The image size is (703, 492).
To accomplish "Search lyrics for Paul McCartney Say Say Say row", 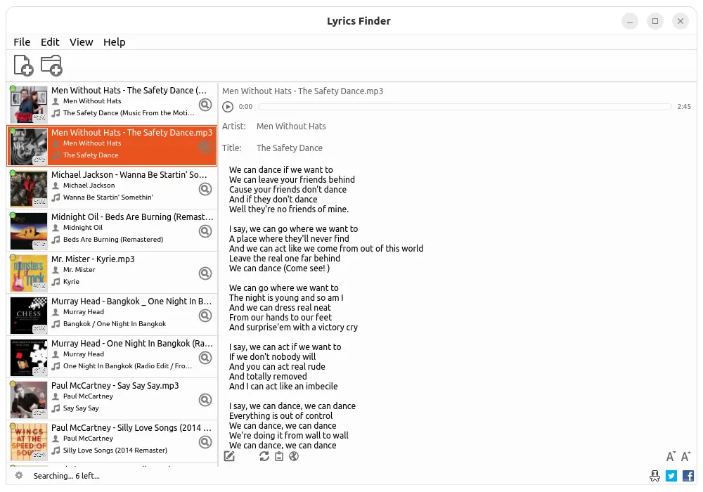I will pyautogui.click(x=205, y=400).
